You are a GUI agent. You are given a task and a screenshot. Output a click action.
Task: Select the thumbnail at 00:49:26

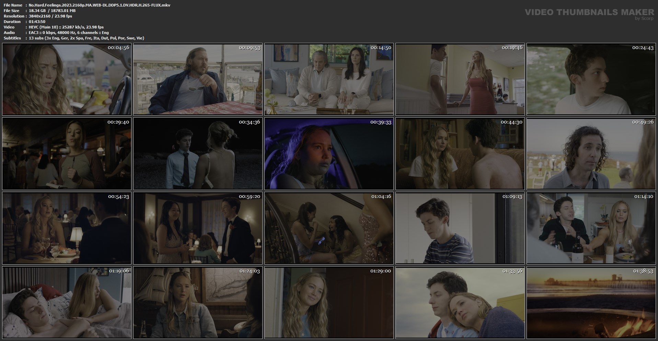pos(591,154)
